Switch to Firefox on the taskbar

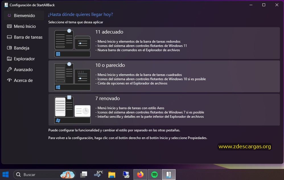tap(140, 175)
